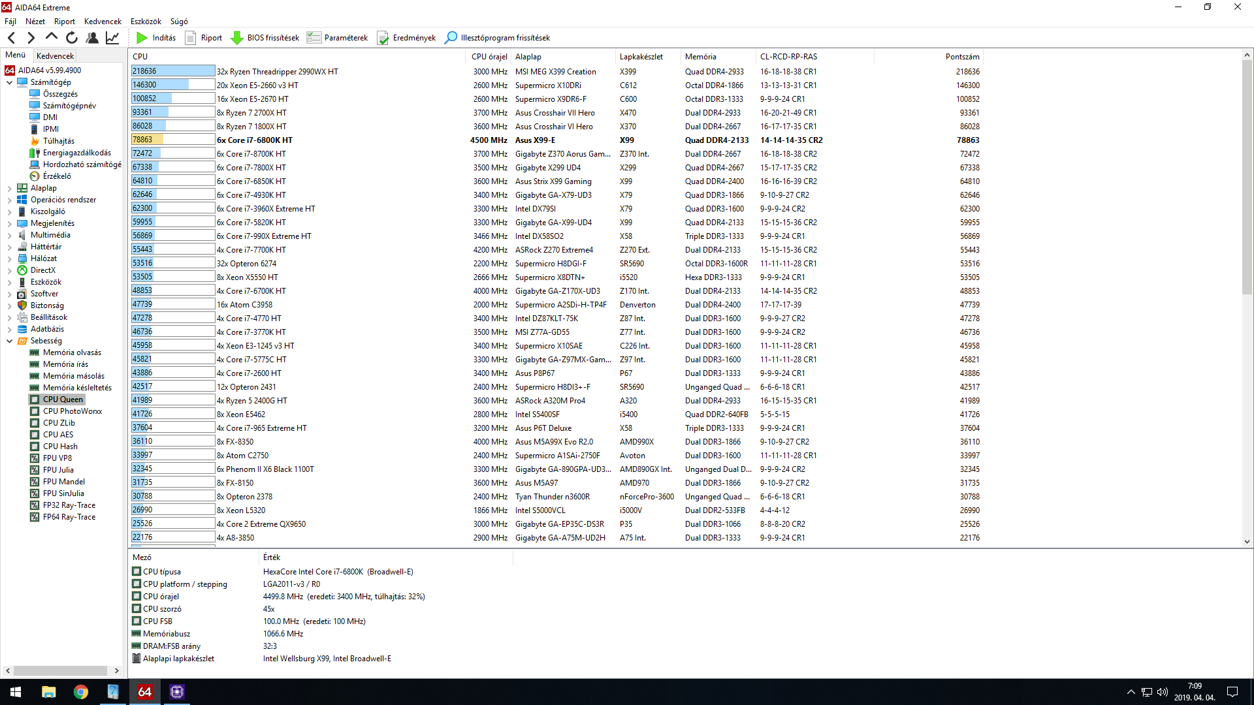Click the Pontszám column header
Viewport: 1254px width, 705px height.
(962, 57)
